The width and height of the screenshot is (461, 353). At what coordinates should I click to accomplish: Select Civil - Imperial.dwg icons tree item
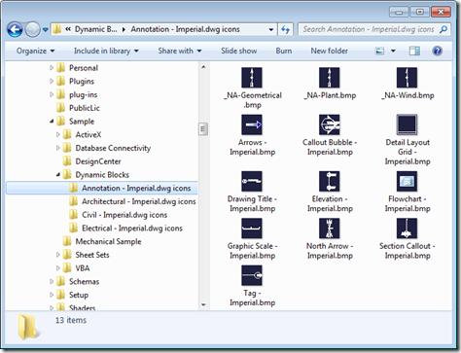(x=124, y=215)
